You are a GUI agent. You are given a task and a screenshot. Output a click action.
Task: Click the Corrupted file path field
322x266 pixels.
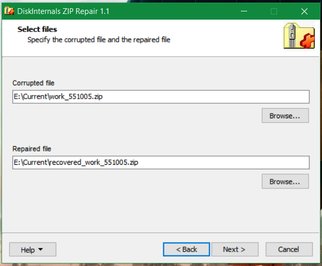point(161,97)
